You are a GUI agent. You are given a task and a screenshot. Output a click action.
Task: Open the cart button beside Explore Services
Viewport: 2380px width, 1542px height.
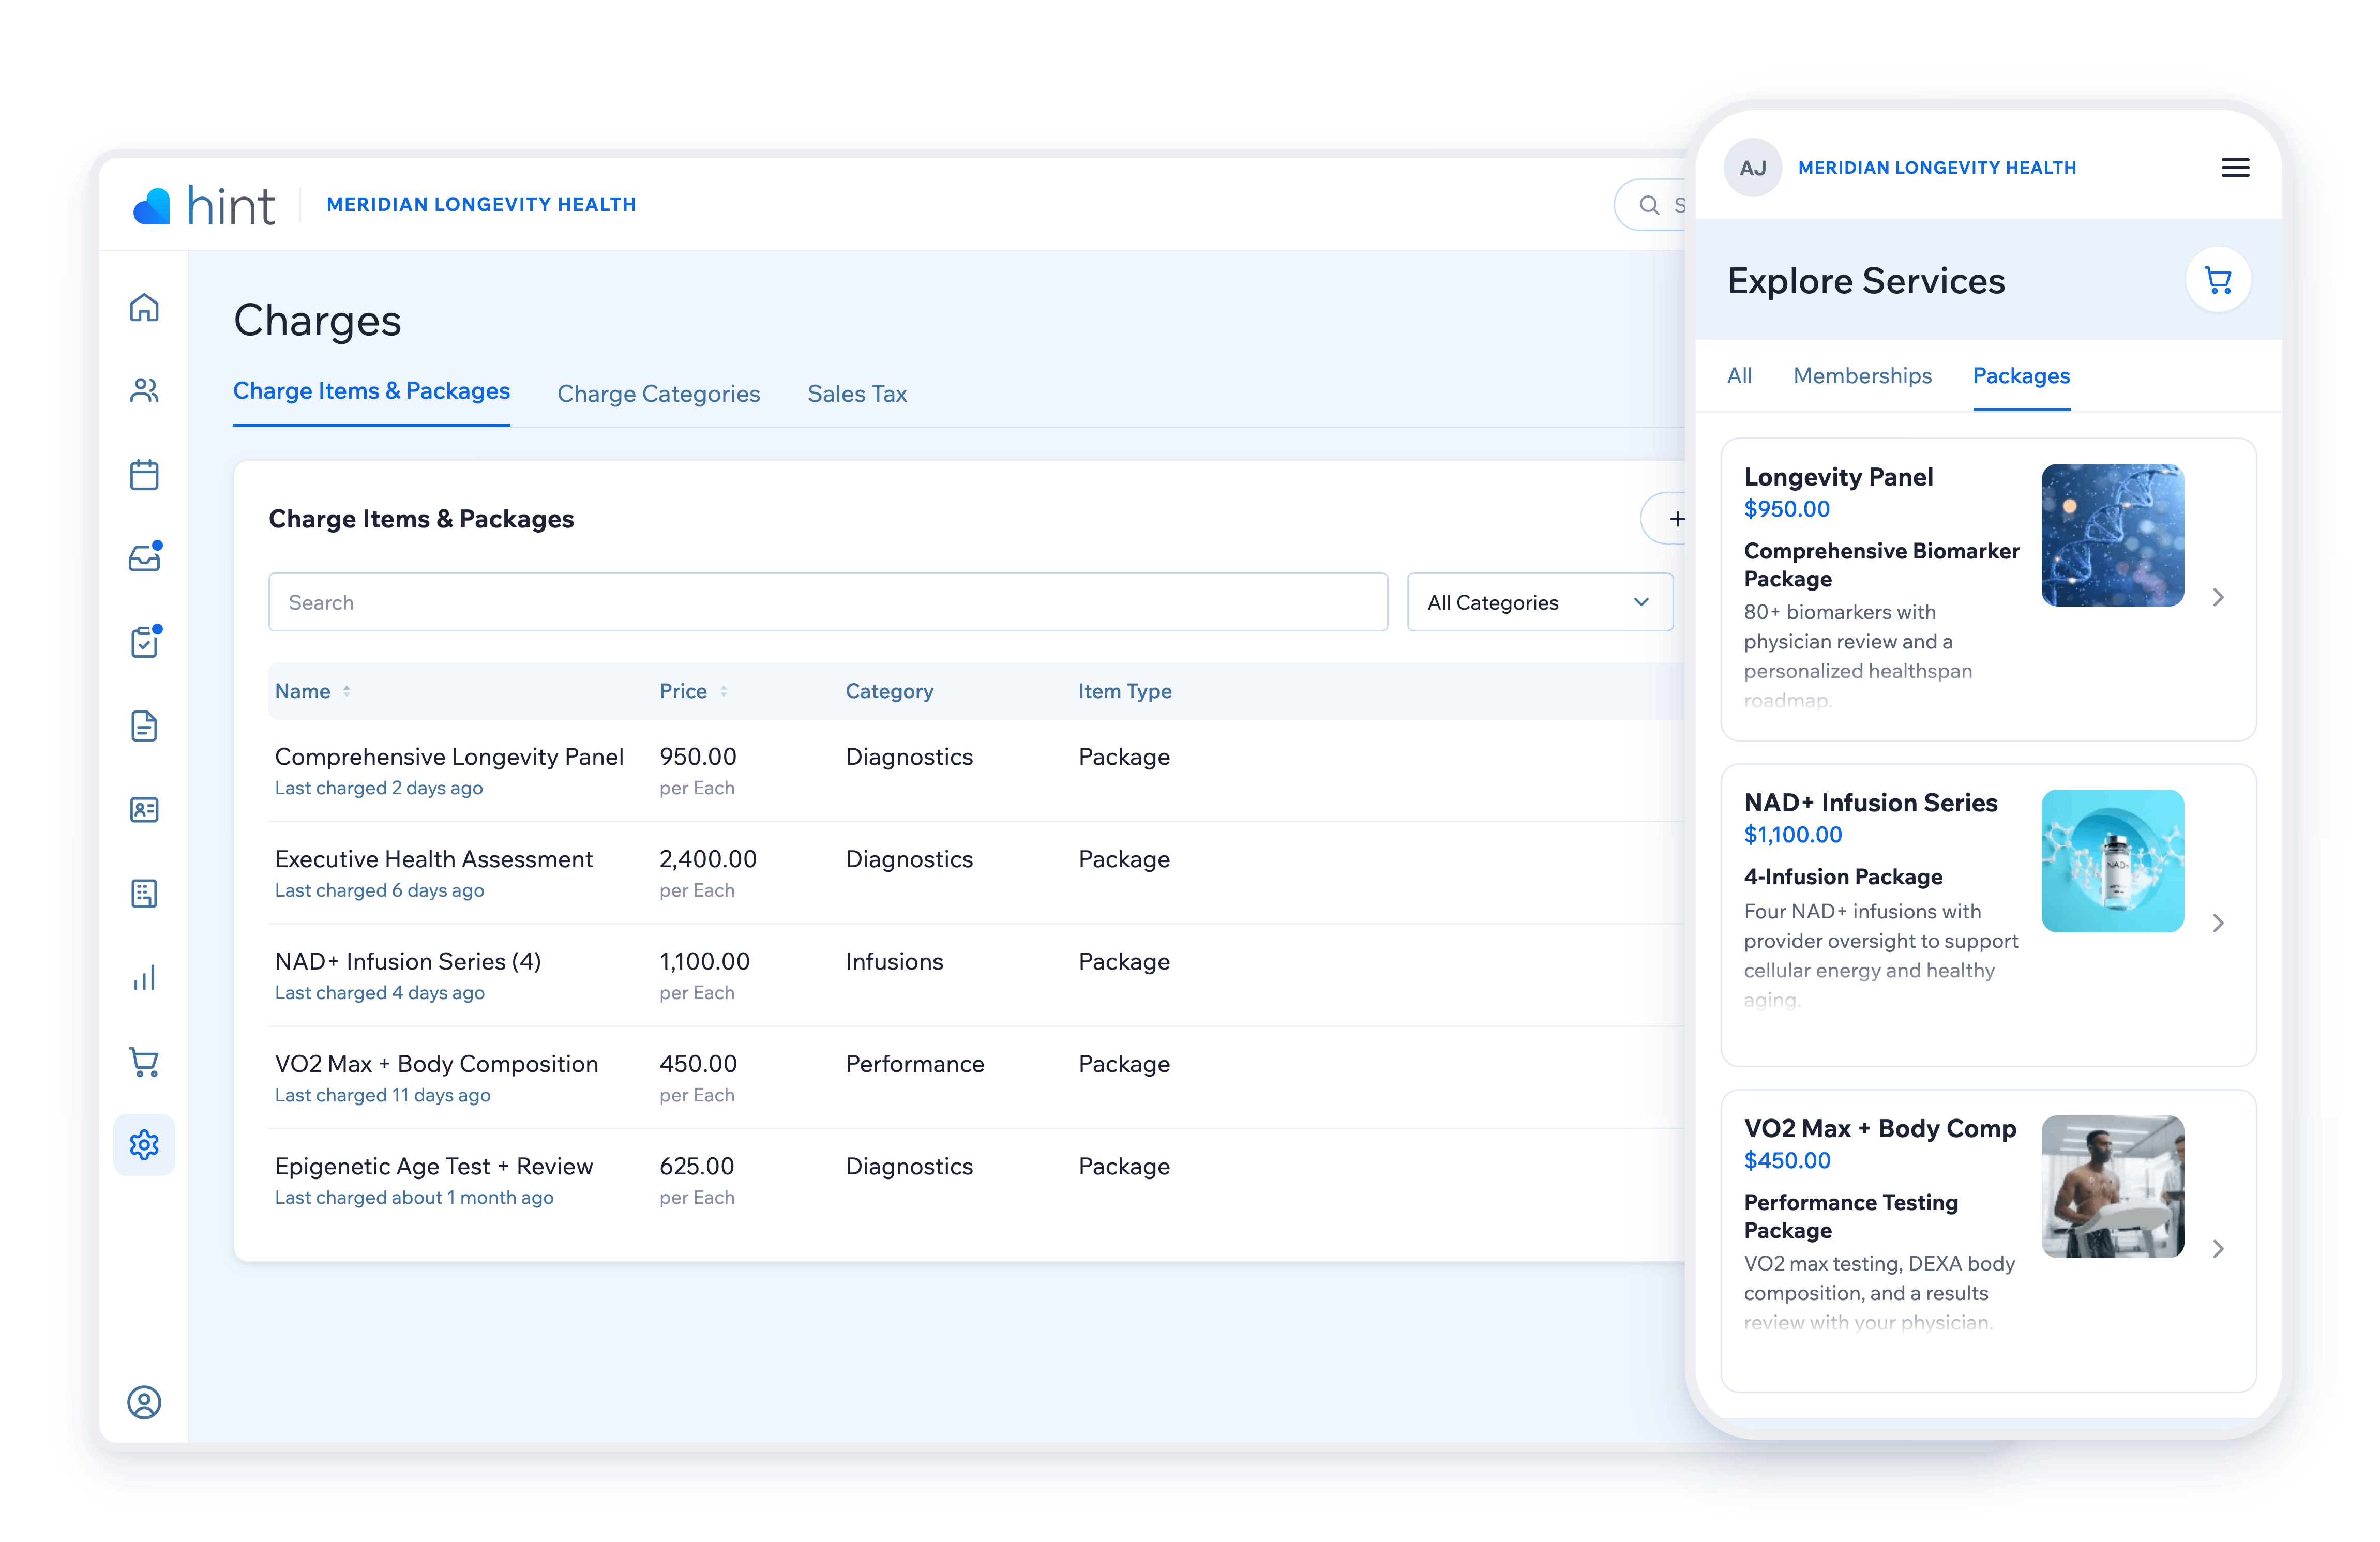point(2218,281)
